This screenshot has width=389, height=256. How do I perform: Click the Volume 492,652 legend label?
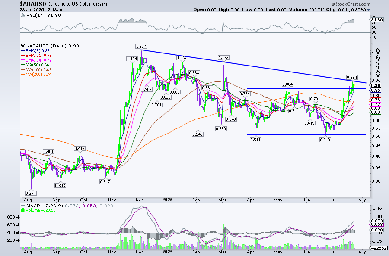pyautogui.click(x=41, y=210)
